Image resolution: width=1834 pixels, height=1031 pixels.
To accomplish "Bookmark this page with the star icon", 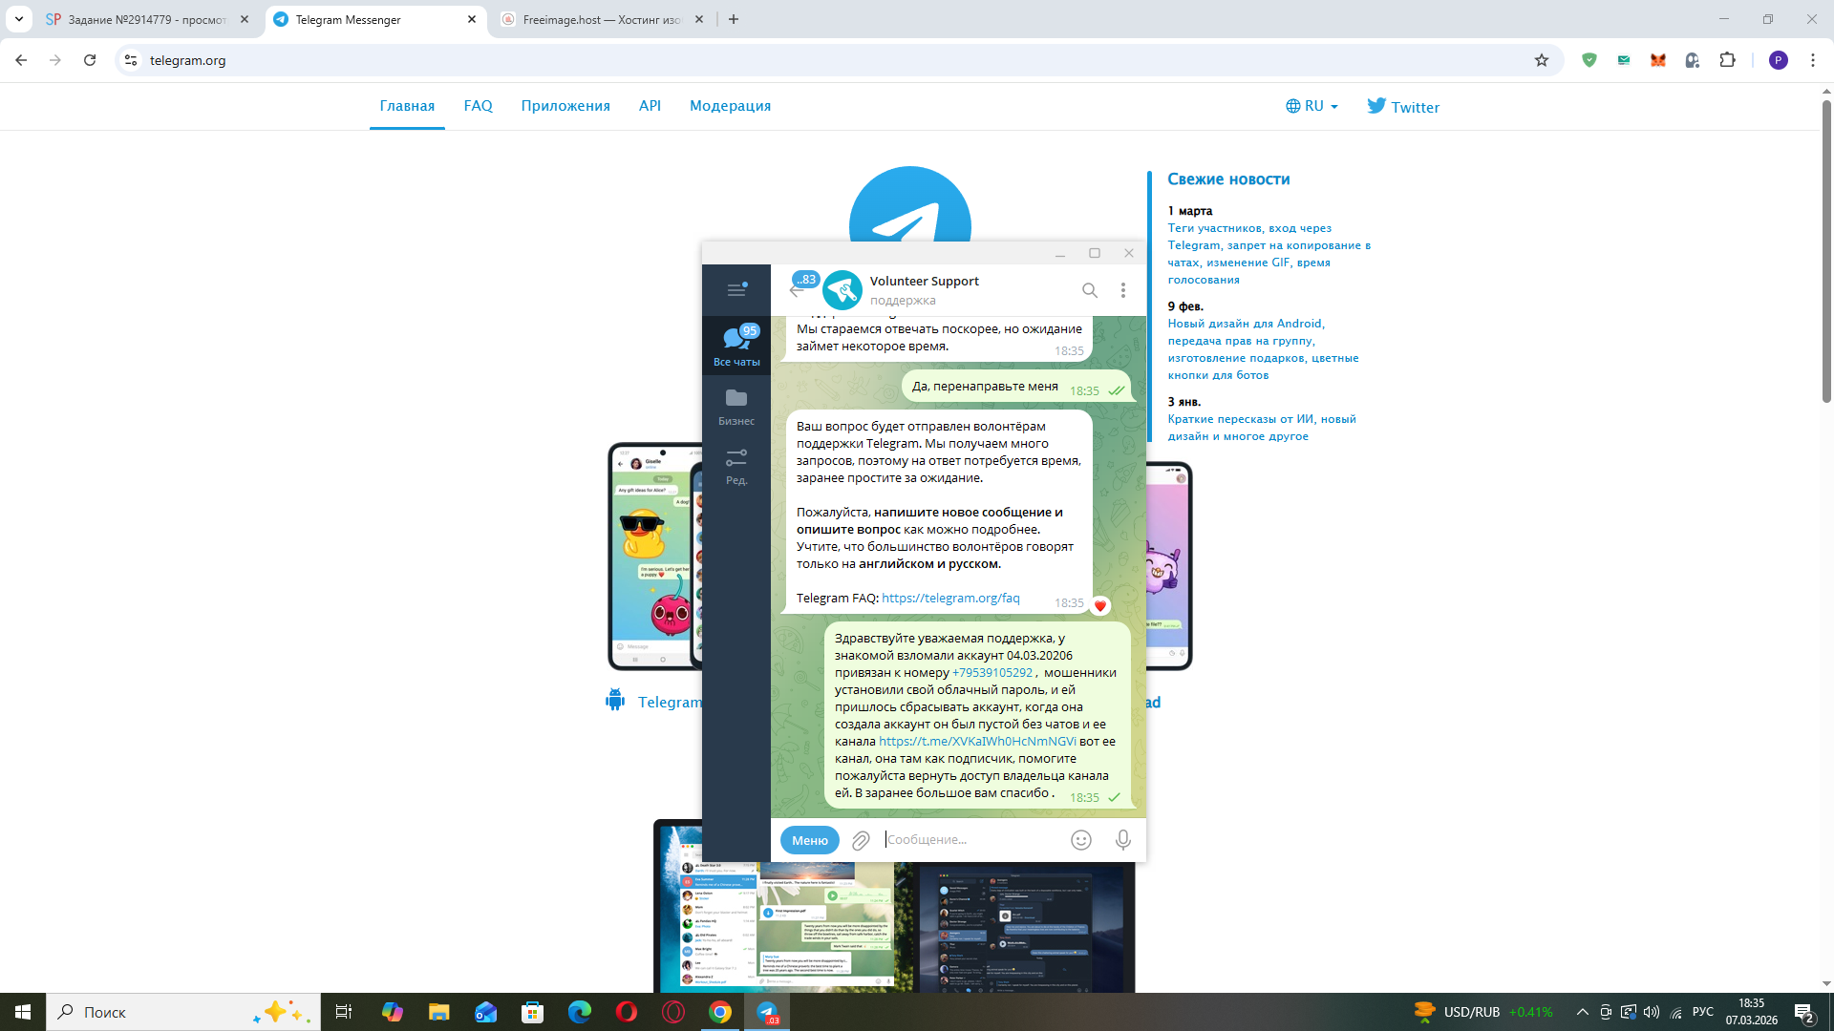I will click(x=1542, y=60).
